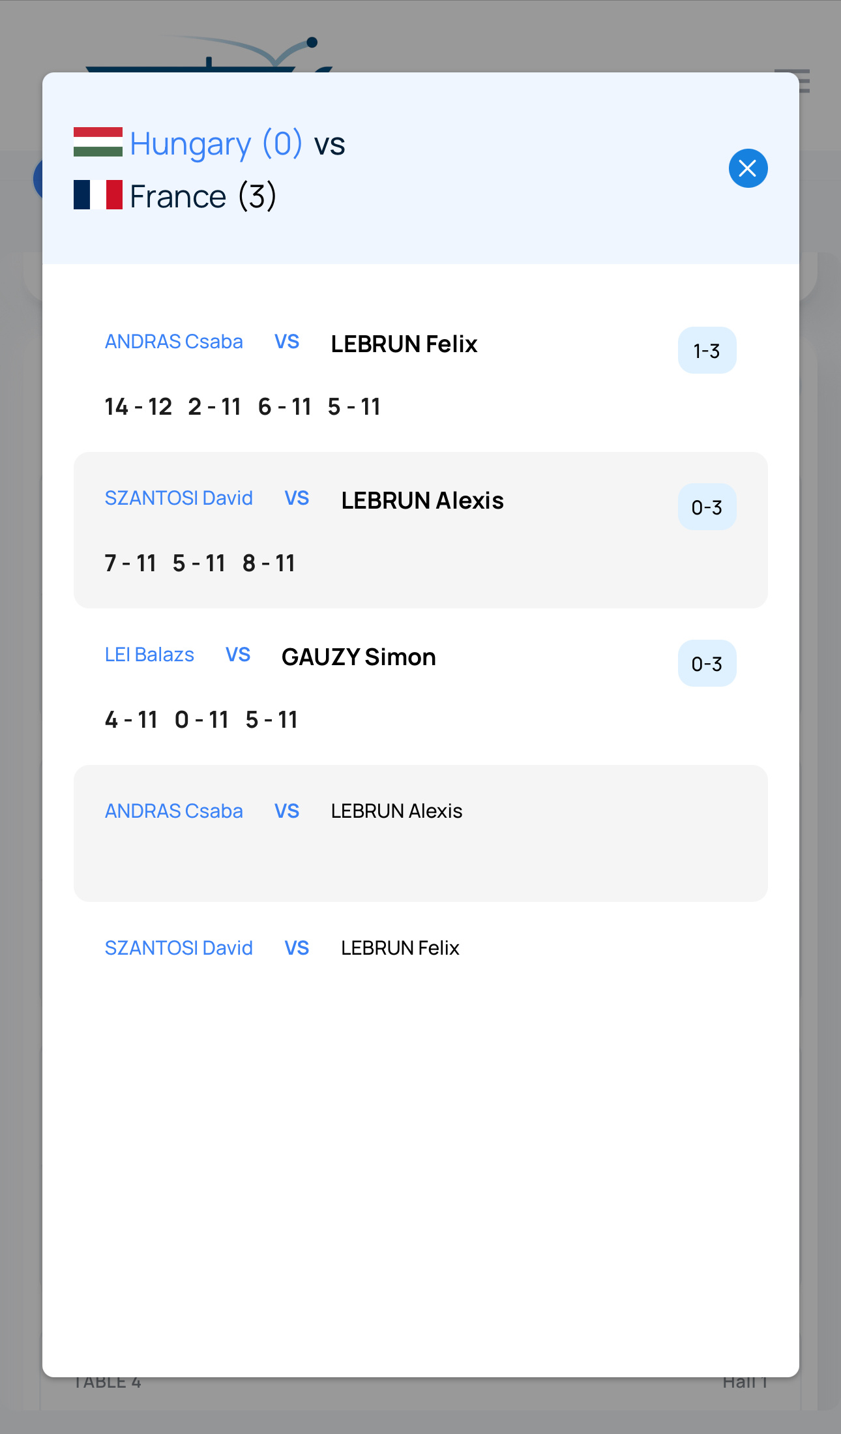
Task: Open France (3) team name
Action: [203, 196]
